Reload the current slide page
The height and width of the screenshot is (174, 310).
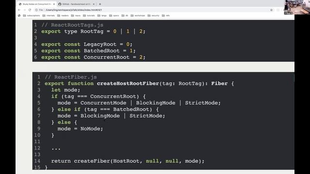tap(30, 10)
